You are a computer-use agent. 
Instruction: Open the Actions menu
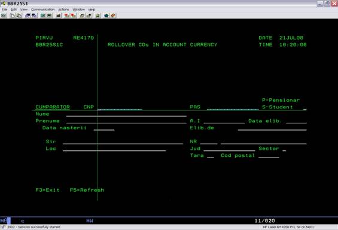pos(63,10)
